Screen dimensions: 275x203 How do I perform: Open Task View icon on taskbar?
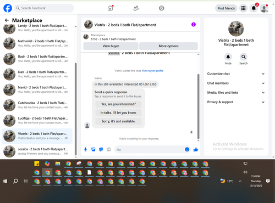[26, 181]
